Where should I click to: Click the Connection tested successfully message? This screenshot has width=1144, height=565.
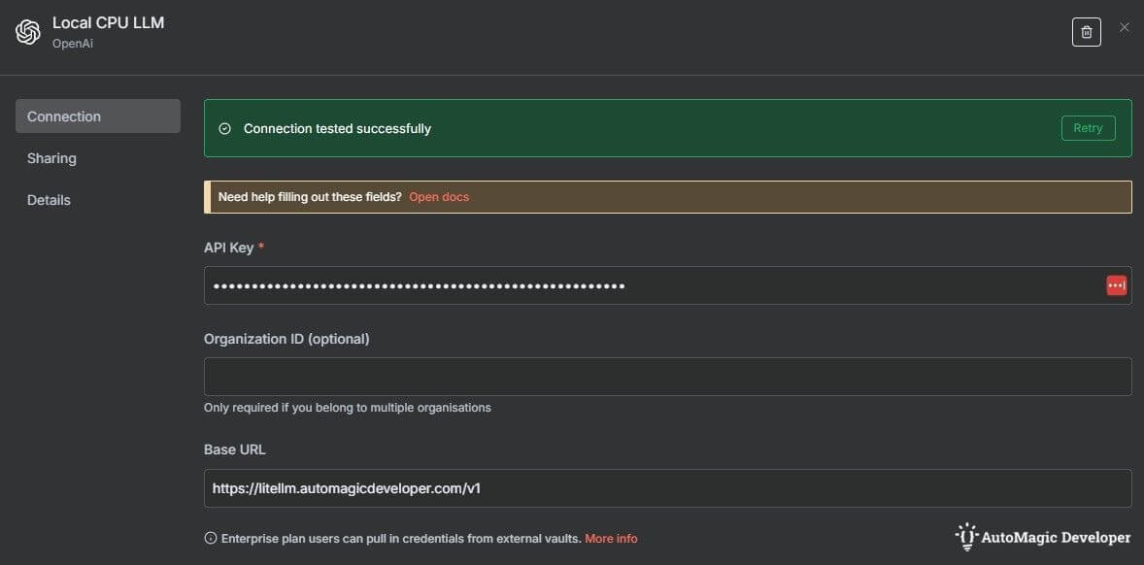(x=337, y=128)
